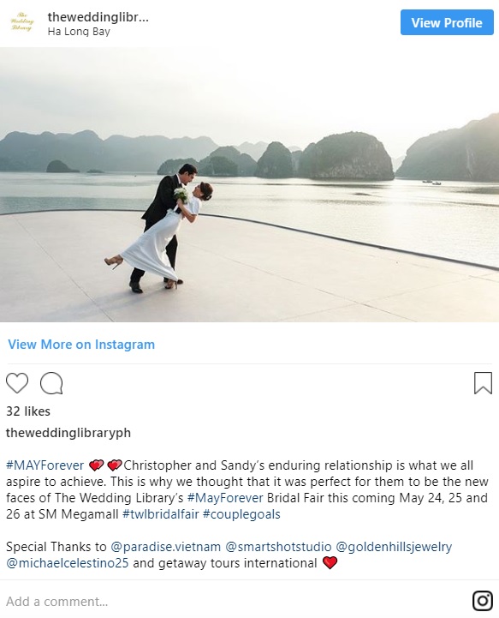Visit the @goldenhillsjewelry mention
This screenshot has height=618, width=499.
(394, 547)
